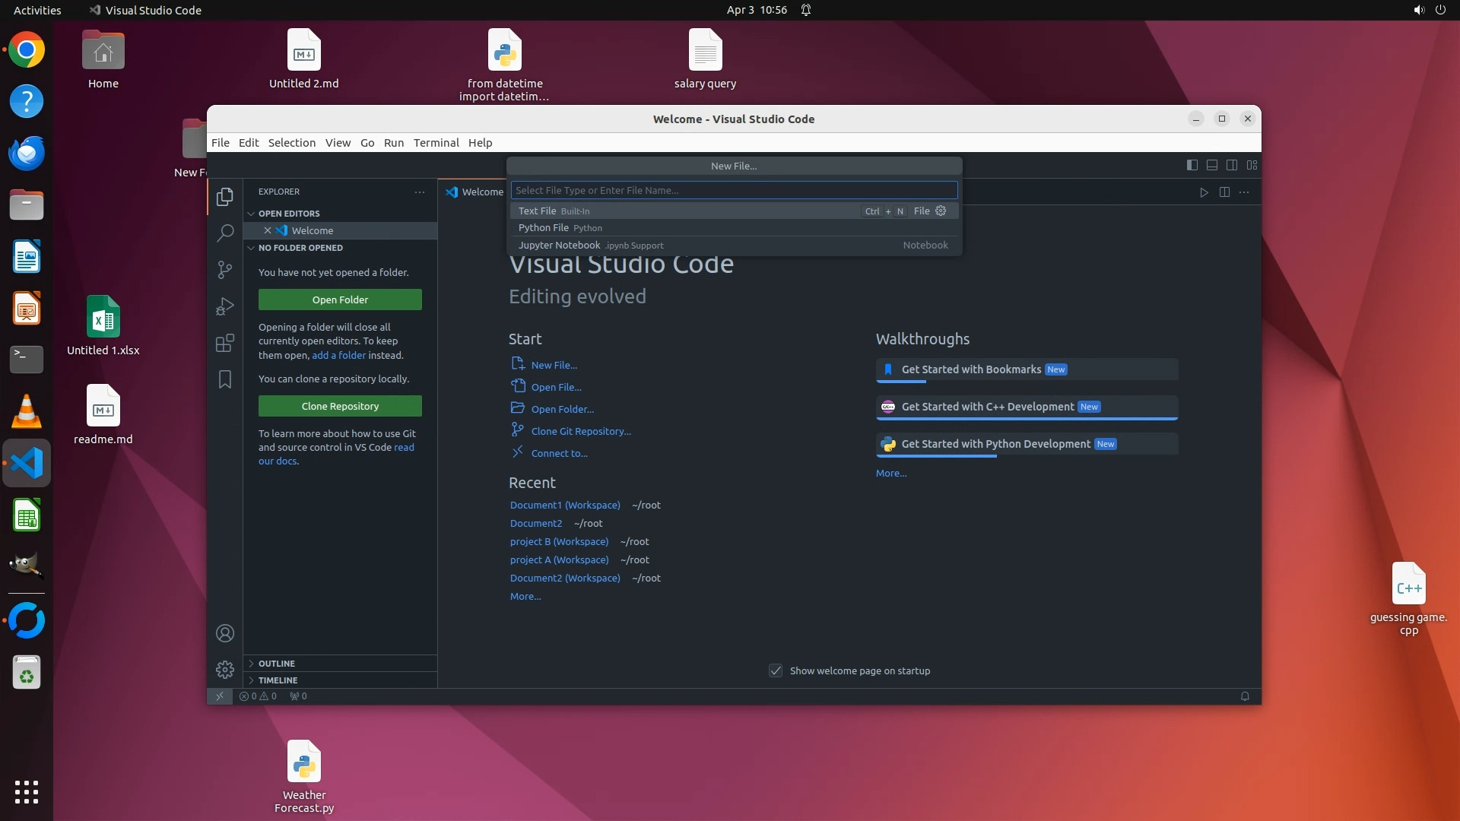Viewport: 1460px width, 821px height.
Task: Open the Clone Git Repository link
Action: pos(581,431)
